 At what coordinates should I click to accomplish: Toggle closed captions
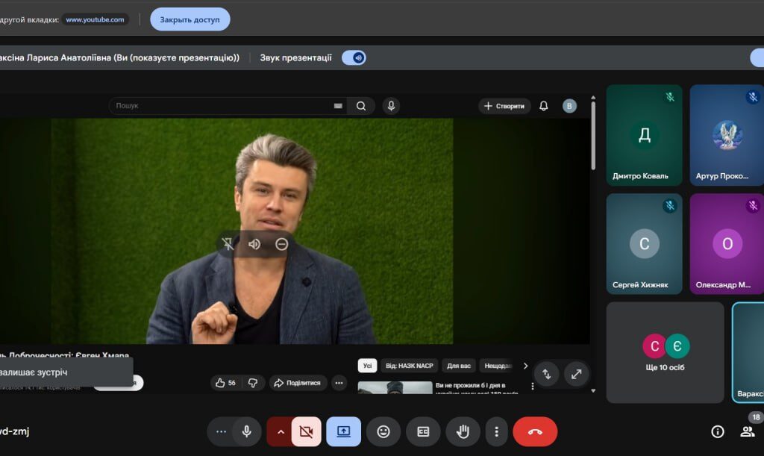[x=423, y=431]
